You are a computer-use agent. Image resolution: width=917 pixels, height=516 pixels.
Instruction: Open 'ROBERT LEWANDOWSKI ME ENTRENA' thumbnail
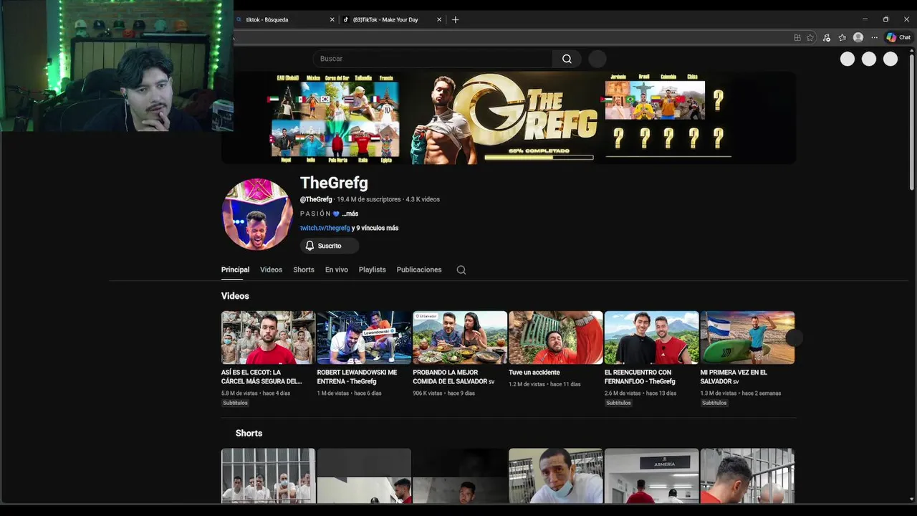click(364, 338)
